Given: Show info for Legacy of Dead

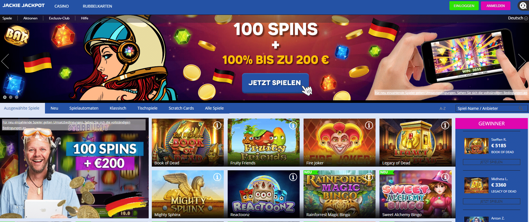Looking at the screenshot, I should [x=445, y=125].
